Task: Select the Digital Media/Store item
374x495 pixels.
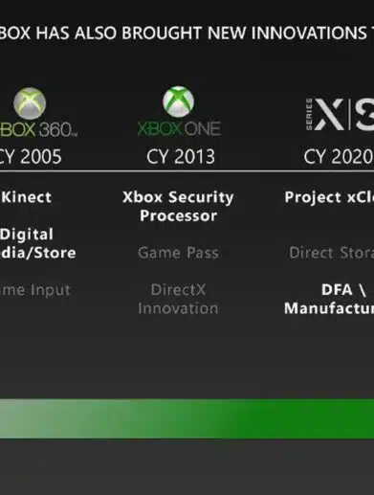Action: pos(38,243)
